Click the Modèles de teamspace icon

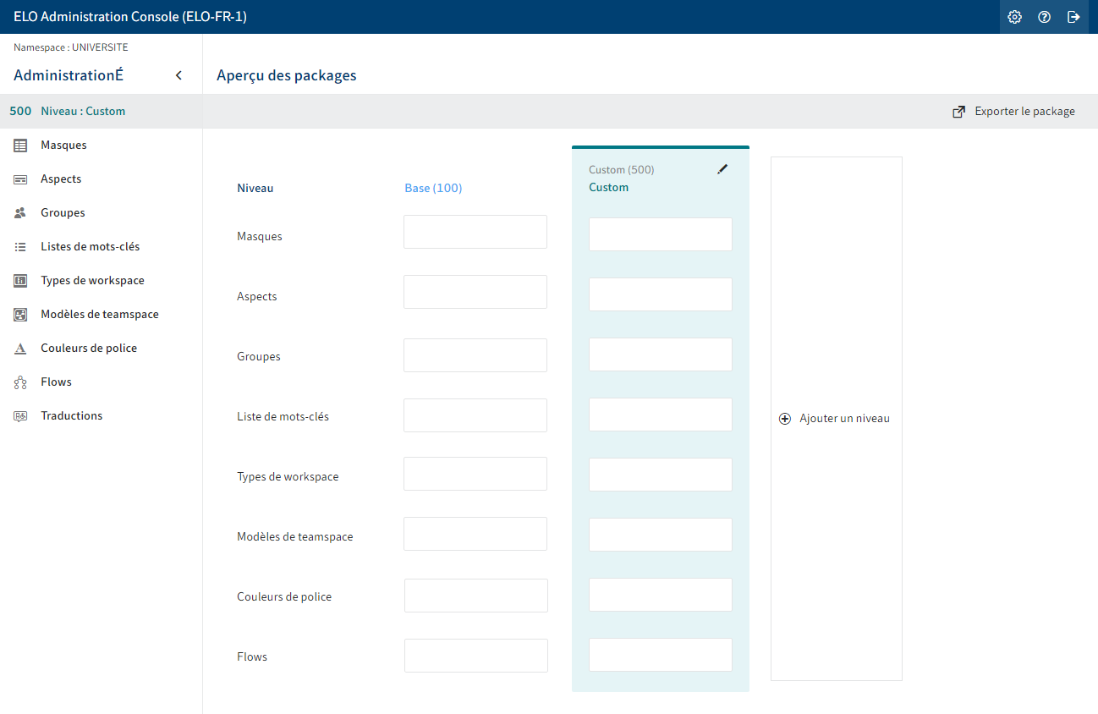pos(20,315)
